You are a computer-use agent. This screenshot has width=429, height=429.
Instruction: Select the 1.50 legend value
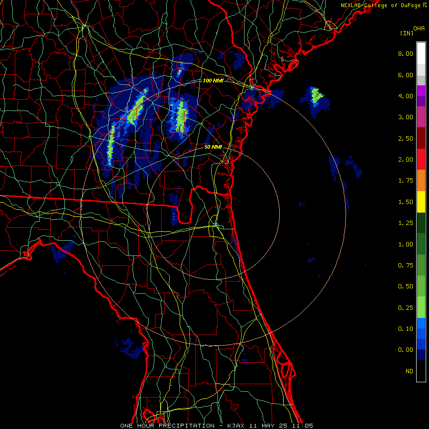point(406,202)
